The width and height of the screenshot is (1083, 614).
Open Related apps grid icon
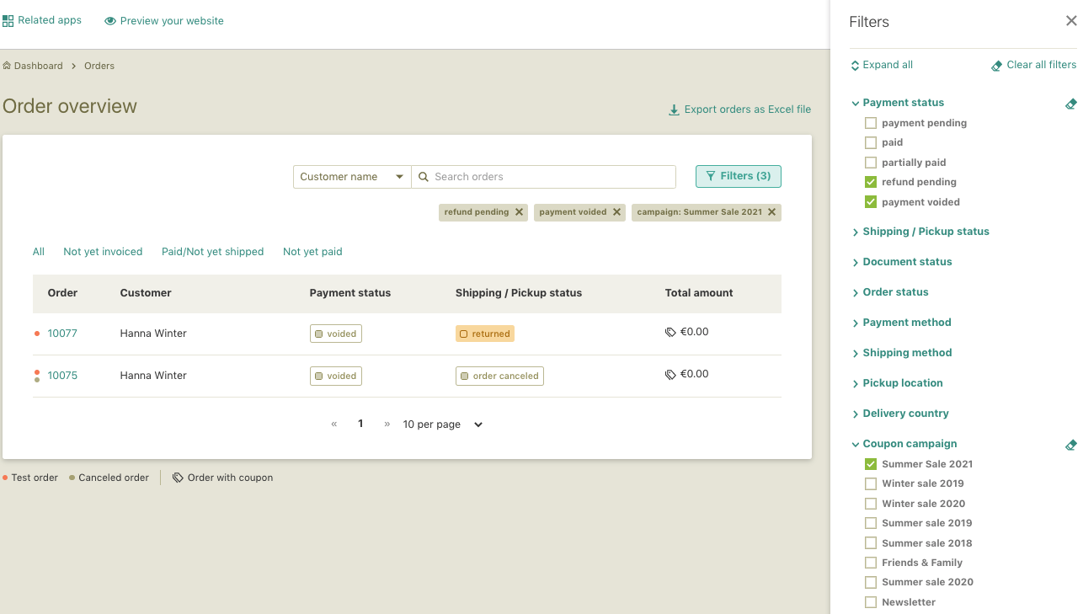click(x=8, y=21)
